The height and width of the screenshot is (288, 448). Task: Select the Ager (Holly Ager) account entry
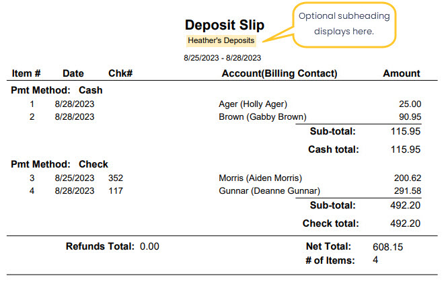click(x=253, y=104)
